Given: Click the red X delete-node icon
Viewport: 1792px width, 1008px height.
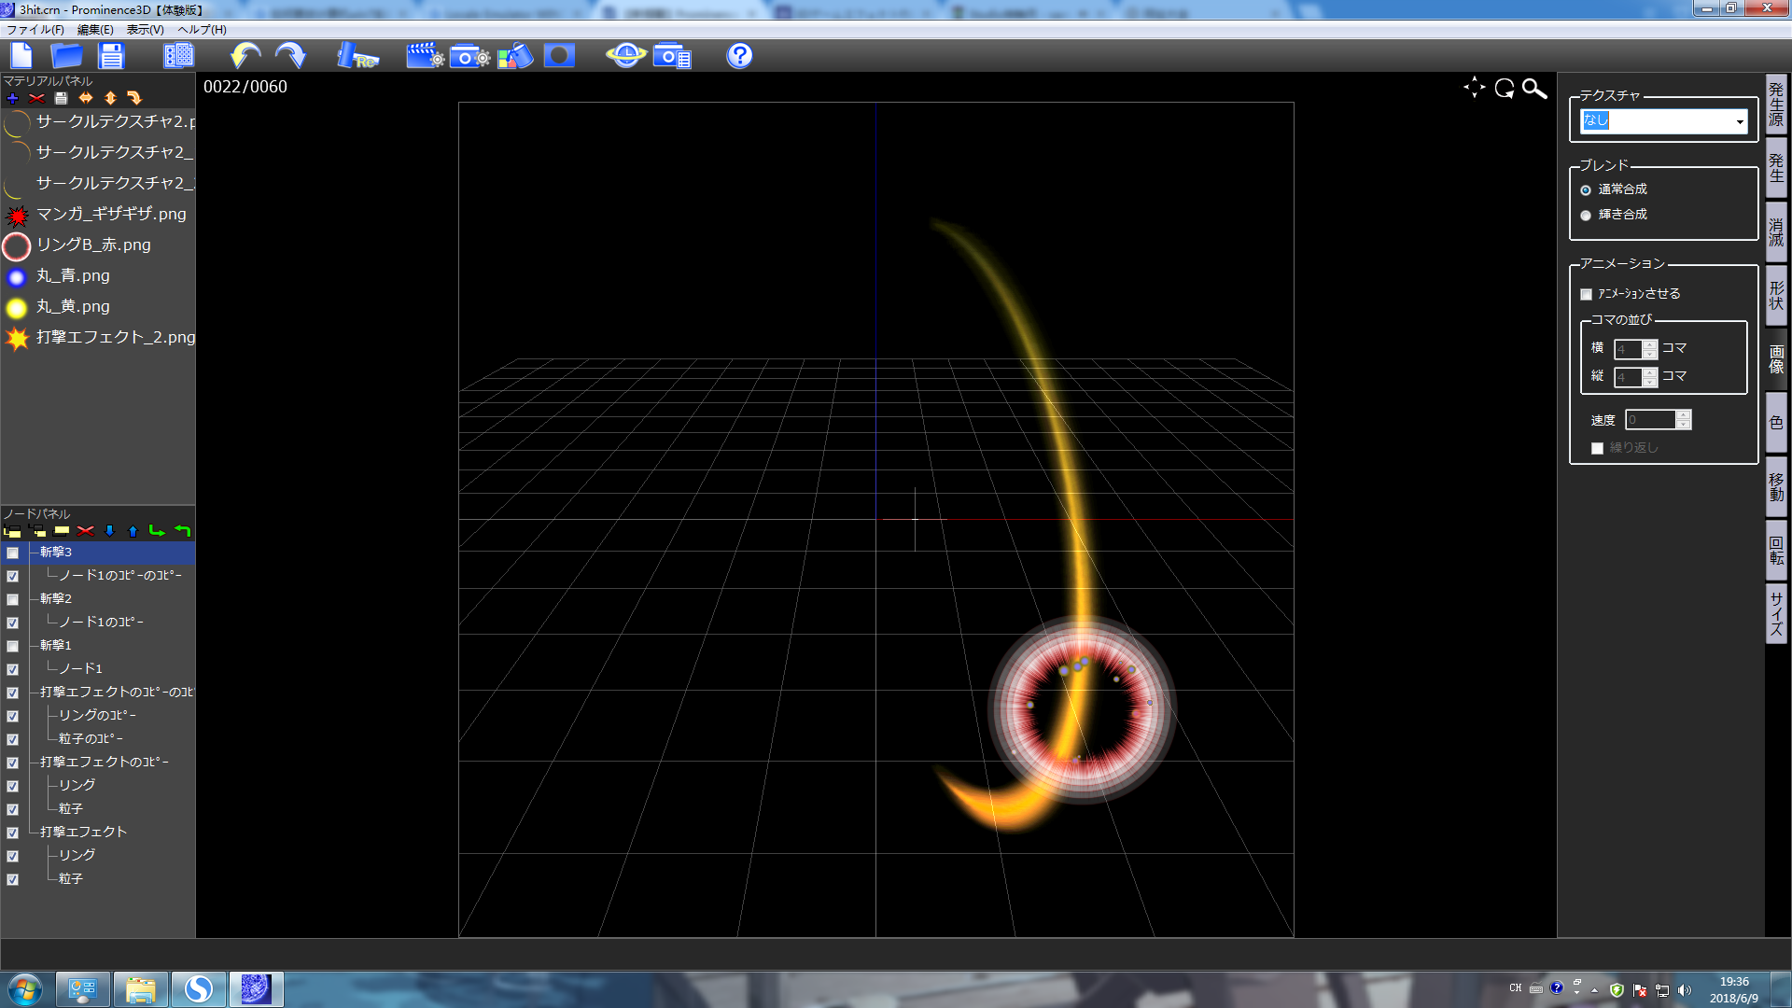Looking at the screenshot, I should [86, 531].
